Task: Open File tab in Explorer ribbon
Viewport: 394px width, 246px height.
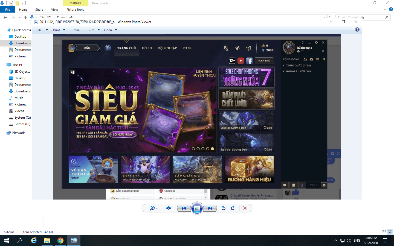Action: (x=8, y=10)
